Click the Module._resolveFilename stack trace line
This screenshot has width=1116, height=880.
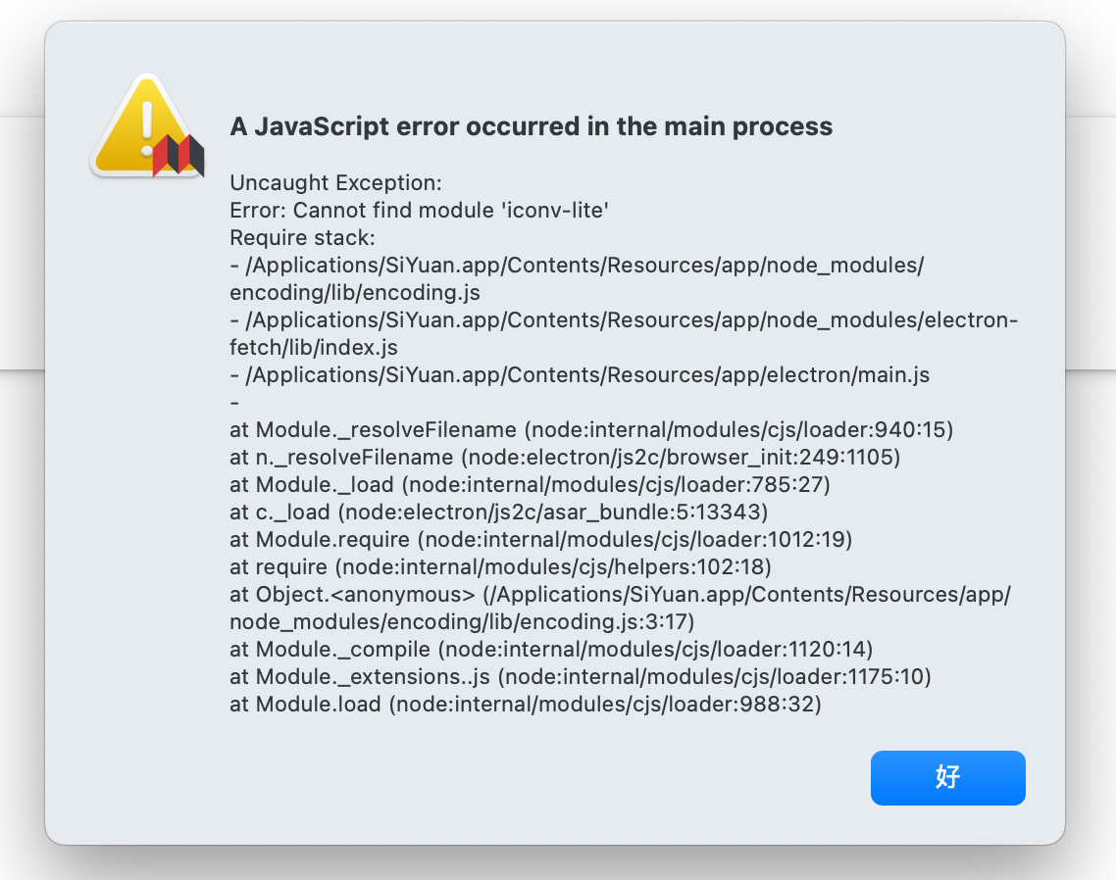tap(588, 429)
